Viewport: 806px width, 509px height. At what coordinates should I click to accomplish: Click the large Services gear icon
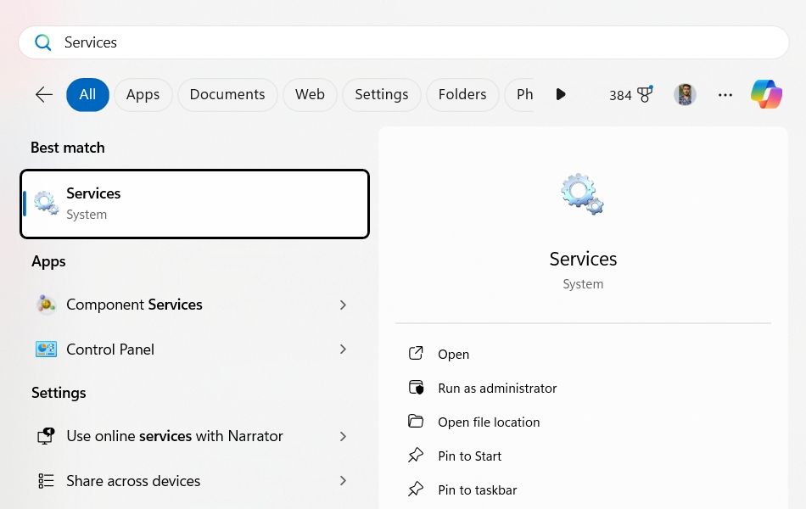pyautogui.click(x=582, y=193)
